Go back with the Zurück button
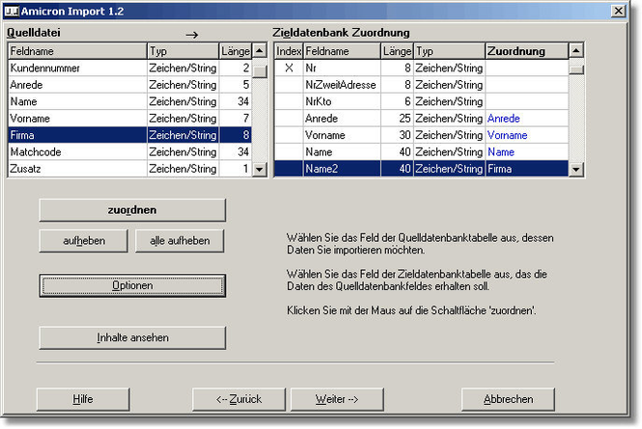The image size is (642, 429). tap(238, 399)
